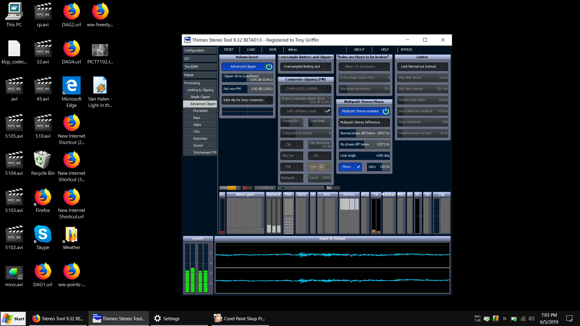This screenshot has width=580, height=326.
Task: Toggle Leif's efficiency mod checkbox
Action: click(327, 111)
